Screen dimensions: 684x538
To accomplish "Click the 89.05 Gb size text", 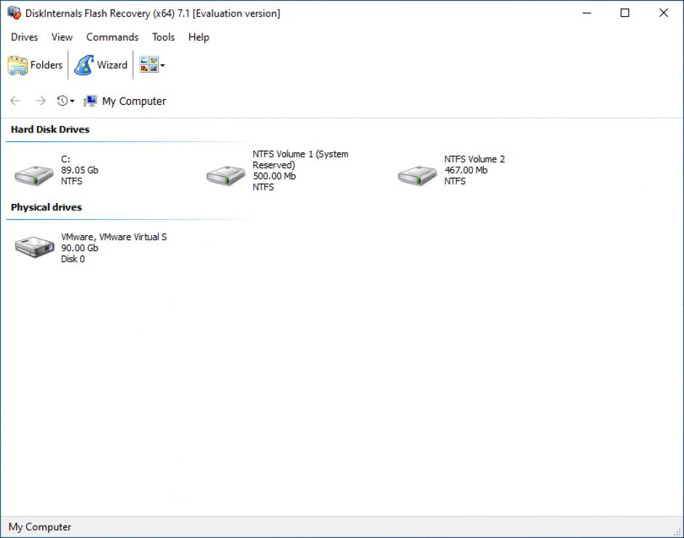I will (79, 170).
